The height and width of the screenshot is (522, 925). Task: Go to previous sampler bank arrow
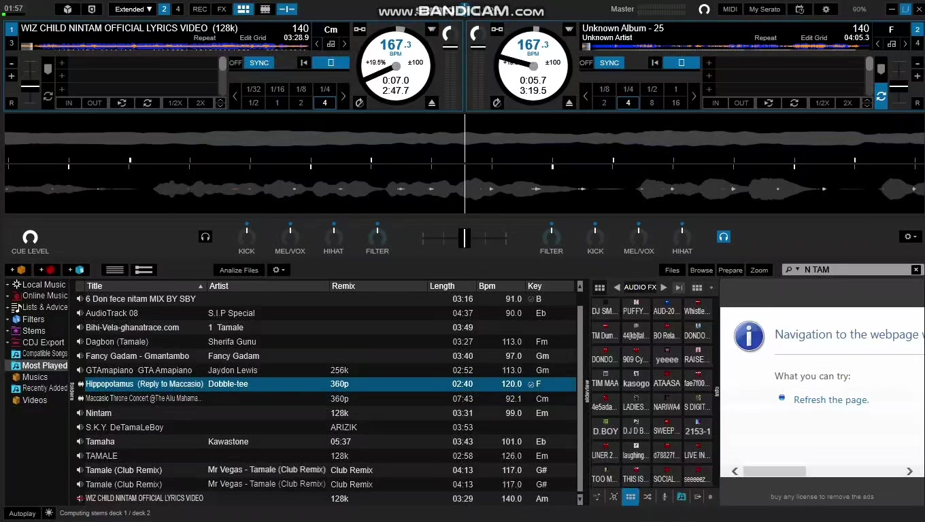coord(617,288)
